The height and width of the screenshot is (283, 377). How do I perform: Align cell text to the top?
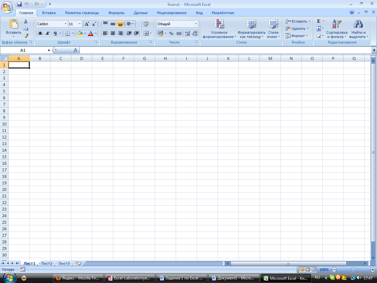click(105, 24)
